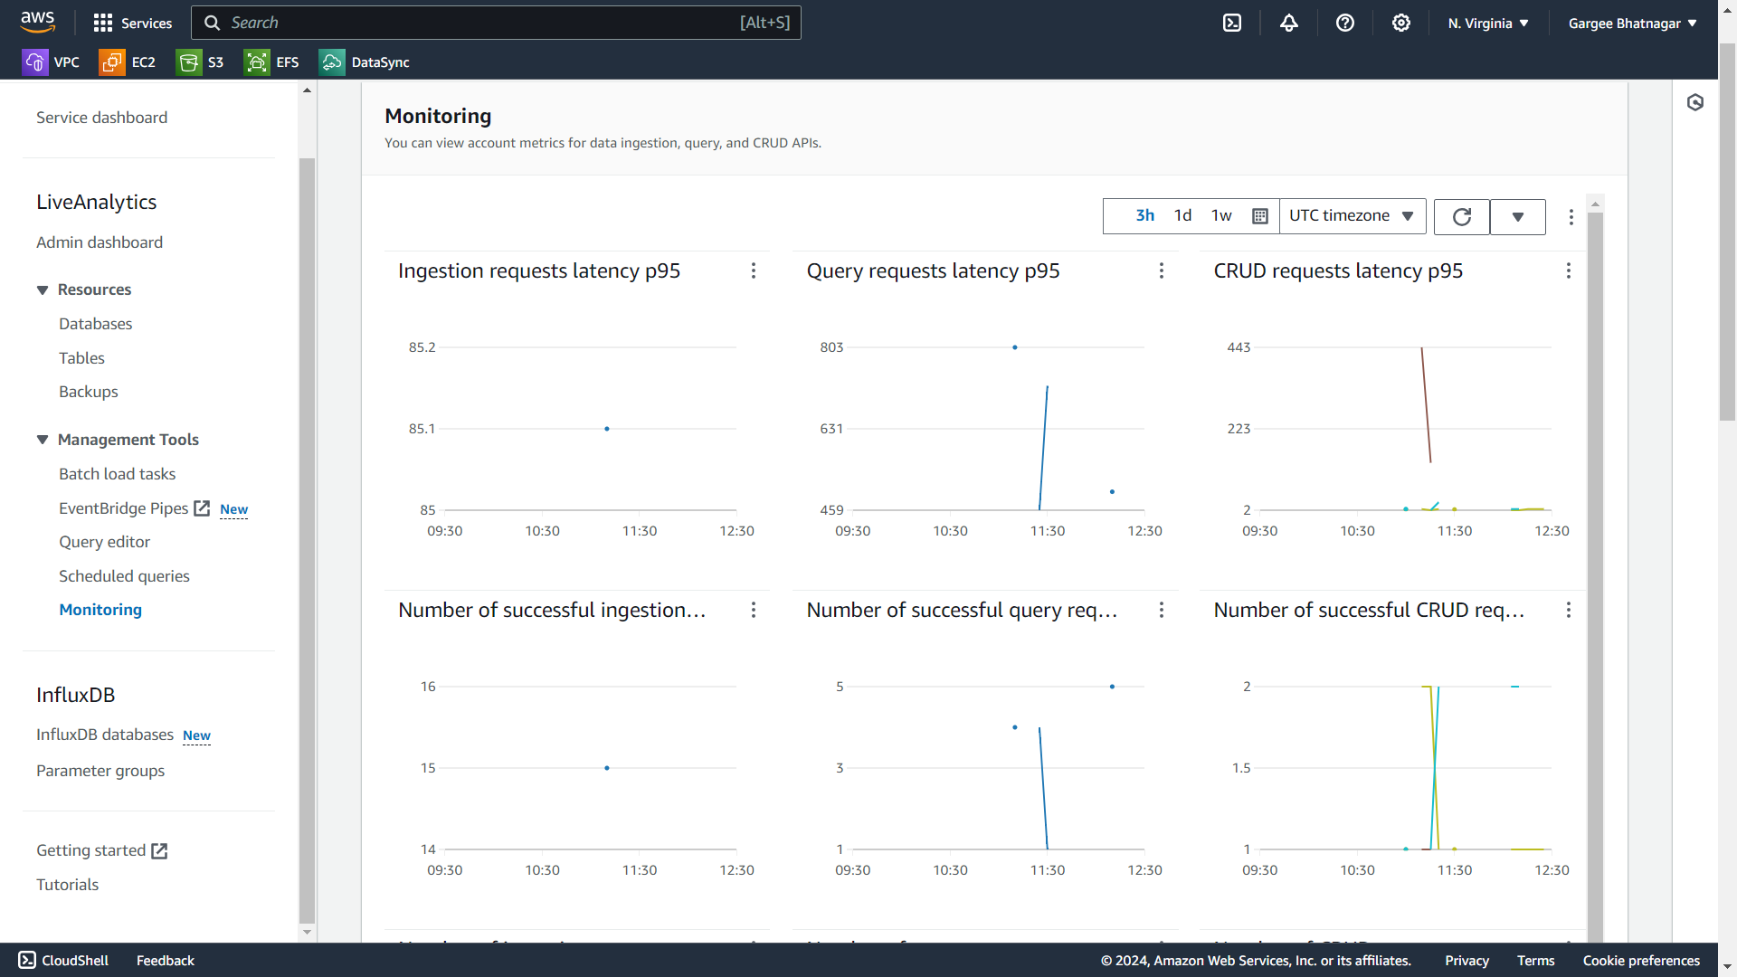
Task: Open the notifications bell icon
Action: pyautogui.click(x=1289, y=23)
